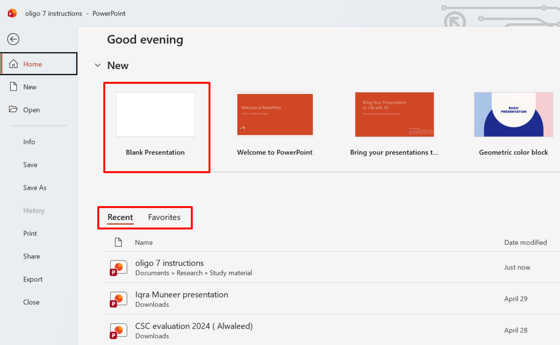The image size is (560, 345).
Task: Click the PowerPoint app logo in title bar
Action: pyautogui.click(x=12, y=13)
